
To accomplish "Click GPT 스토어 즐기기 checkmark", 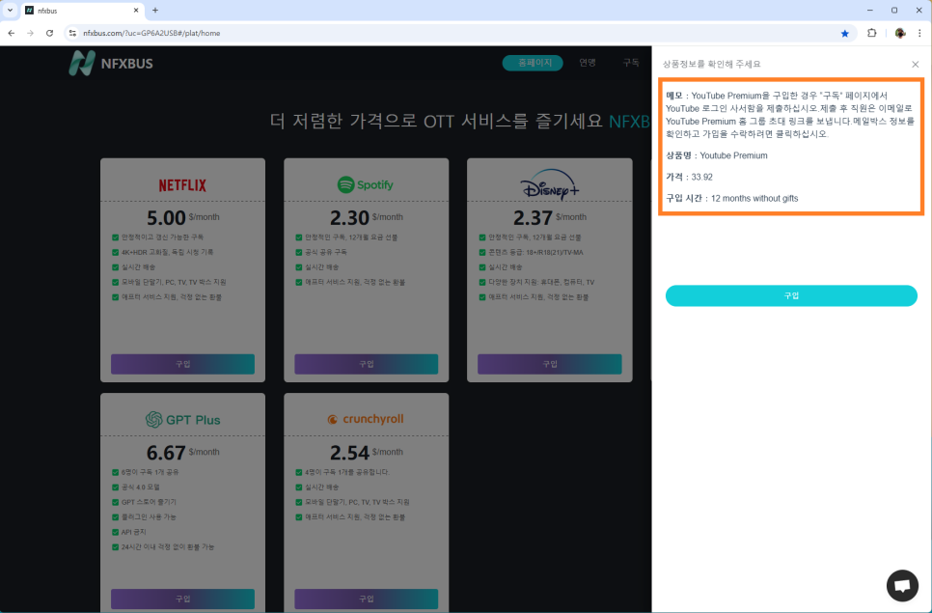I will click(x=116, y=502).
